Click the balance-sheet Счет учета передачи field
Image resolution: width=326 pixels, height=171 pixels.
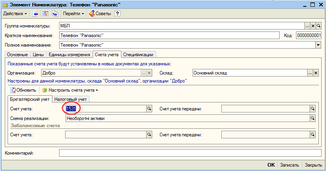[266, 108]
